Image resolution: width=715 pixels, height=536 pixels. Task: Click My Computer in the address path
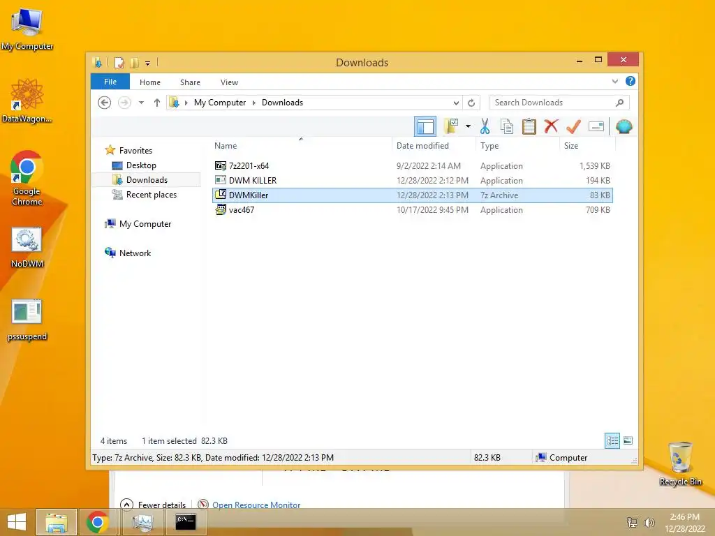point(220,103)
